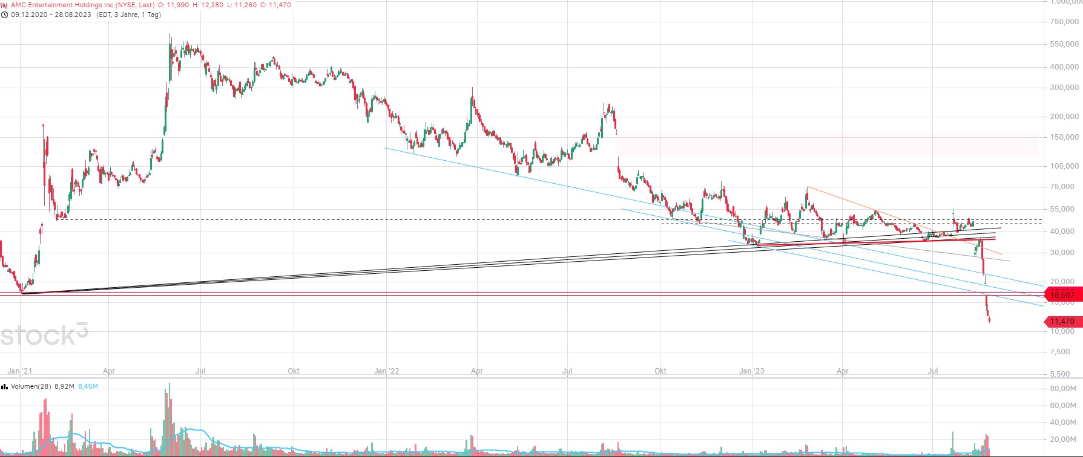Click the 60,00M volume axis label
This screenshot has width=1083, height=457.
point(1063,405)
